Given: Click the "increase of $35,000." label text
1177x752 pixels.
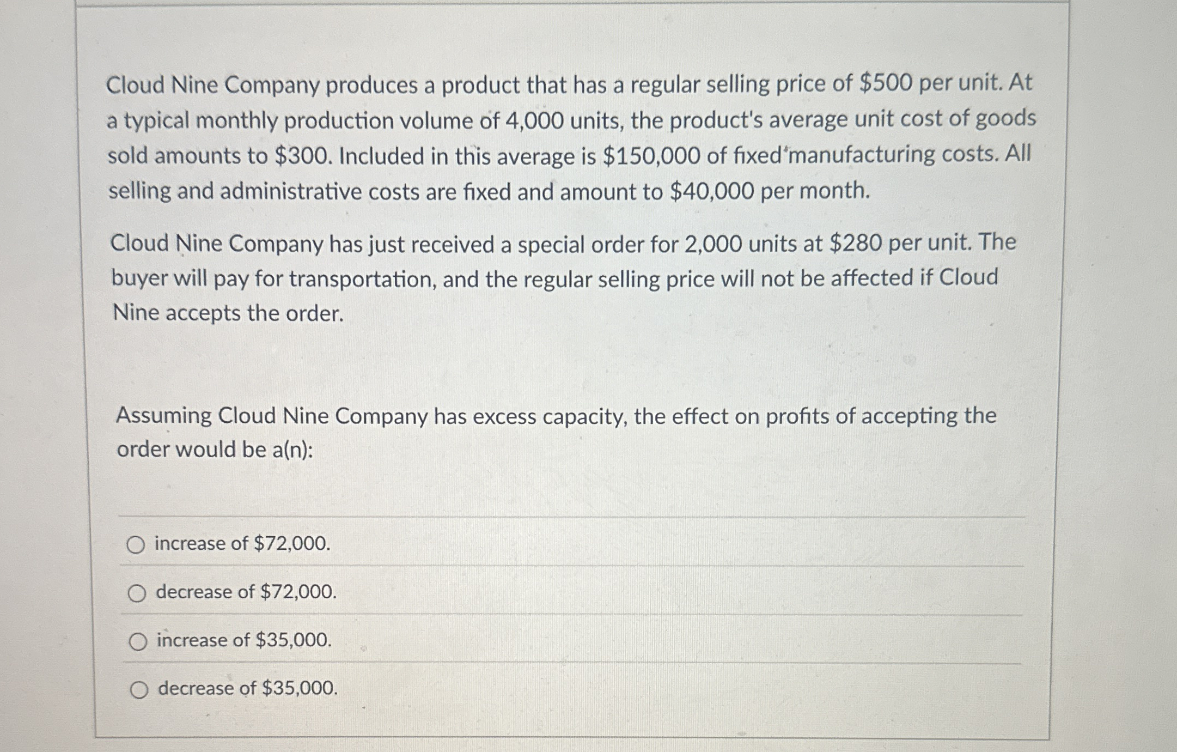Looking at the screenshot, I should coord(243,641).
